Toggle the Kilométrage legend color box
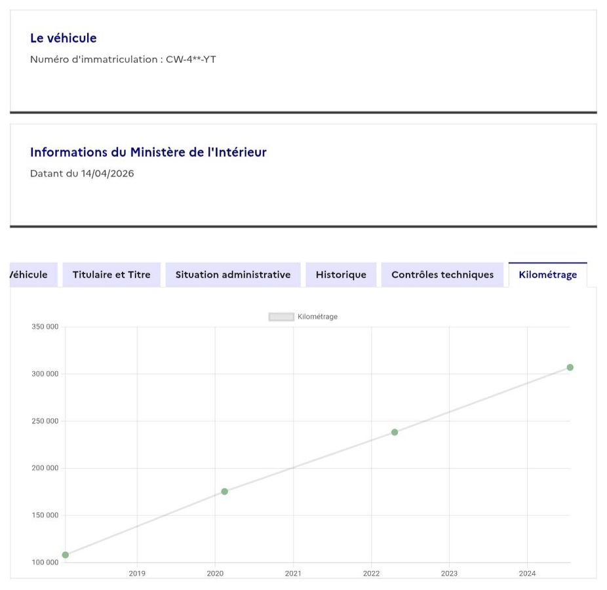 [281, 317]
